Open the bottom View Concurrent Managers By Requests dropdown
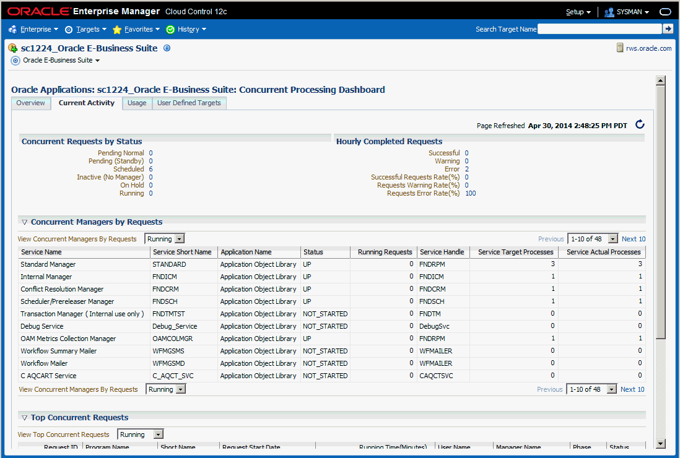Viewport: 680px width, 458px height. (x=165, y=389)
